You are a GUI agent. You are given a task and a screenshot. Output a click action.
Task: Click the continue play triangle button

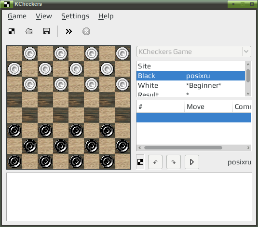click(x=192, y=162)
